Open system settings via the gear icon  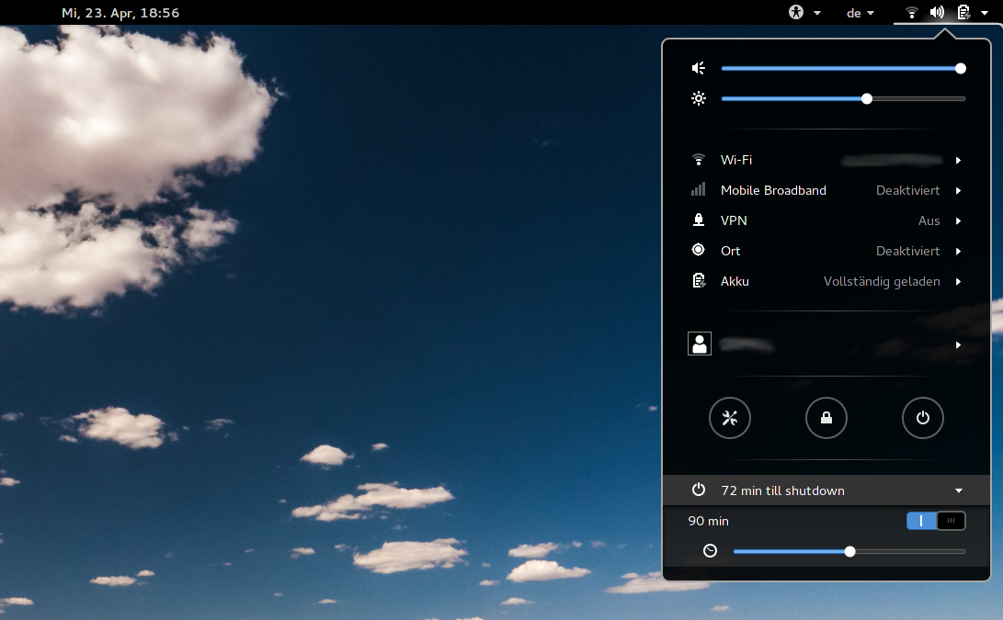[x=729, y=418]
